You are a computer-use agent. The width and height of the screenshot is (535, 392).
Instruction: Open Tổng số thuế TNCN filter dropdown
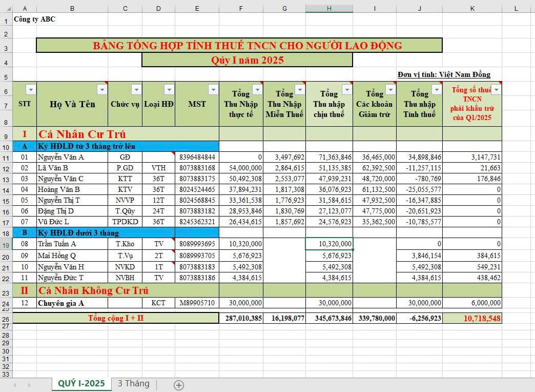click(x=496, y=90)
